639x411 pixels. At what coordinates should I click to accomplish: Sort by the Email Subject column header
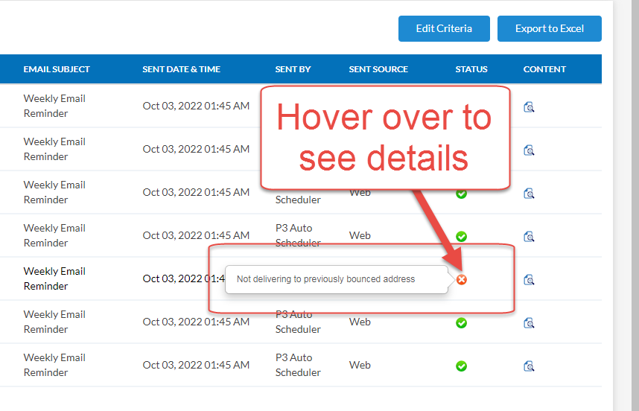(57, 69)
